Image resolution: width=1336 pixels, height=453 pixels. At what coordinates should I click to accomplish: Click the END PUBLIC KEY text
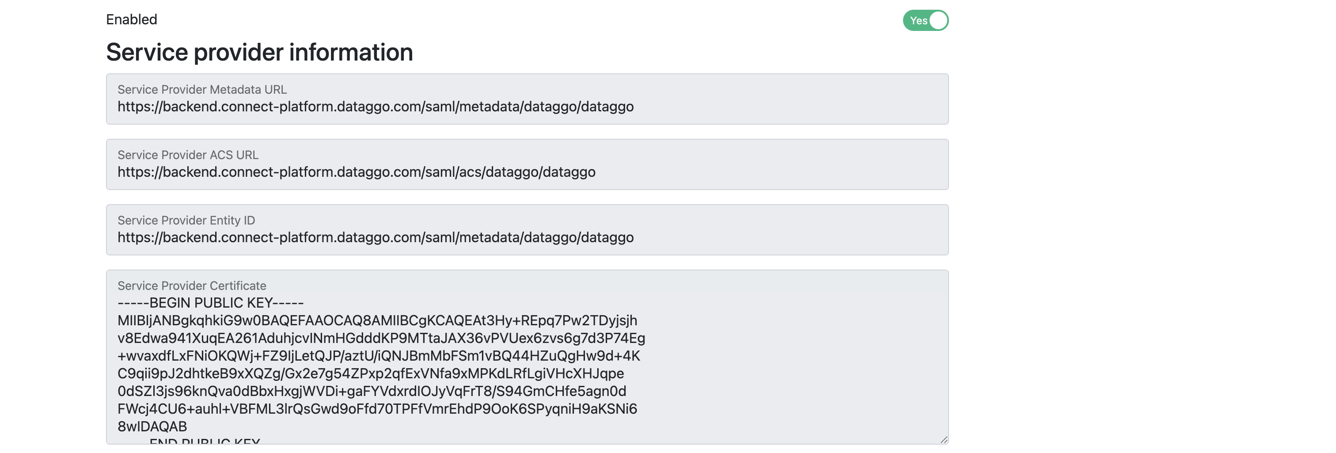coord(205,444)
